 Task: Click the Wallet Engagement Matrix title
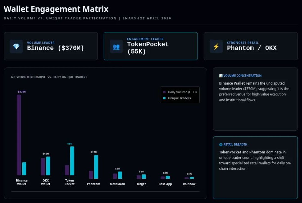click(x=56, y=9)
